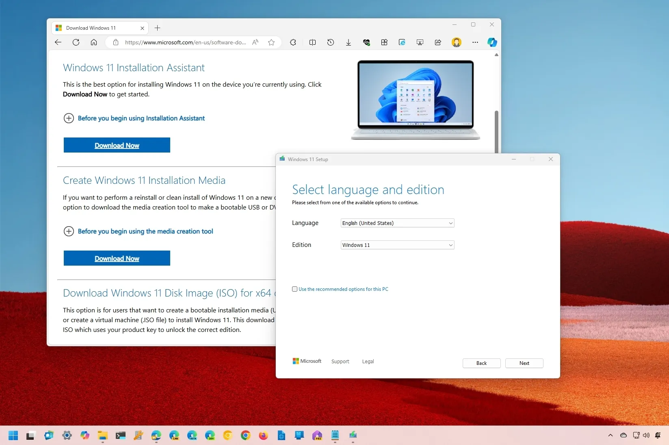Switch to the Download Windows 11 browser tab
This screenshot has height=445, width=669.
click(x=93, y=28)
